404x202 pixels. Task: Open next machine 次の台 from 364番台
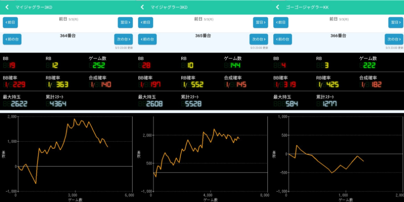(124, 39)
